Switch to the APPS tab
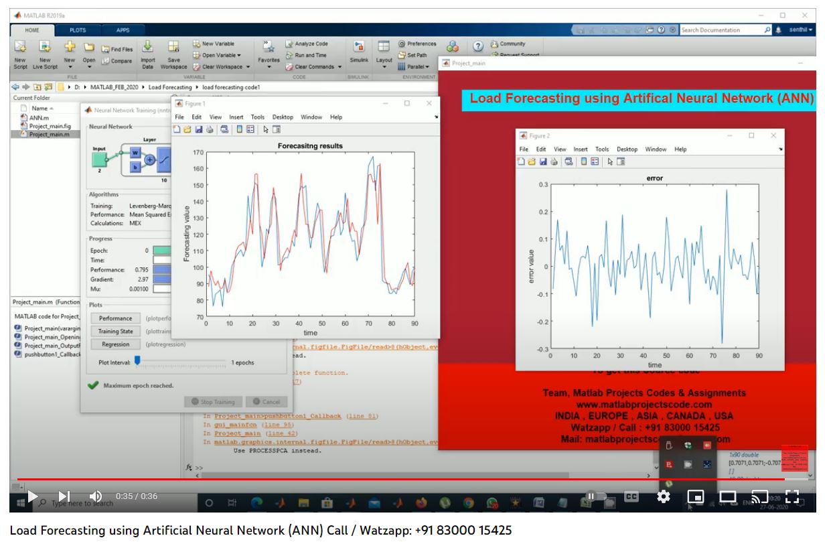The image size is (825, 542). coord(123,30)
